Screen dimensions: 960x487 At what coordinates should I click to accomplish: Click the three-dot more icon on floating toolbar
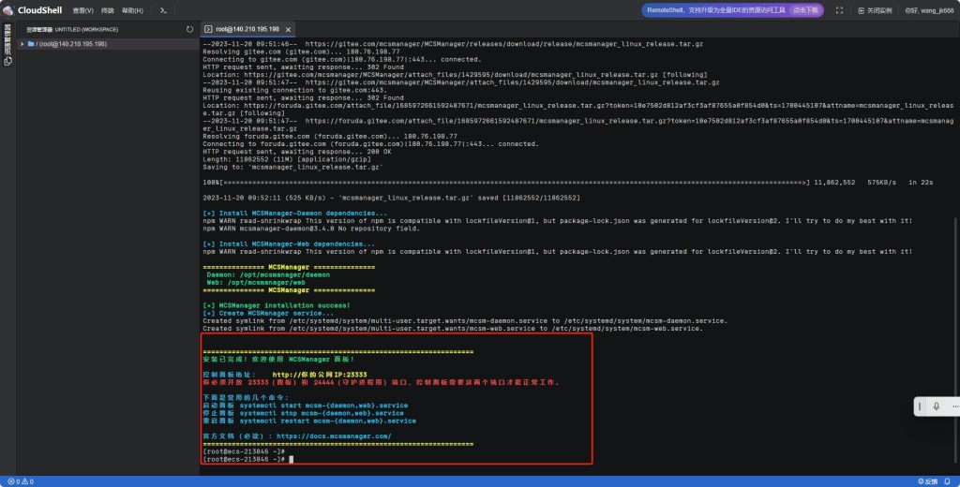955,406
